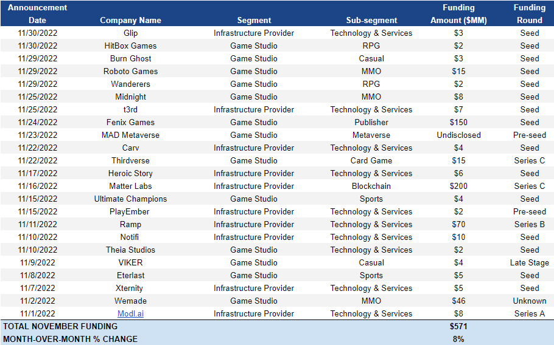The height and width of the screenshot is (345, 554).
Task: Click the Carv company cell
Action: click(130, 148)
